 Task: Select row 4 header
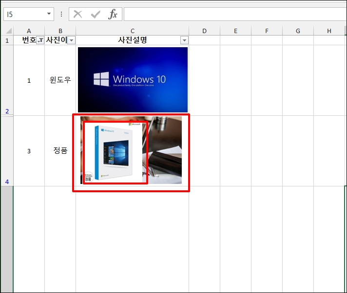pyautogui.click(x=7, y=151)
